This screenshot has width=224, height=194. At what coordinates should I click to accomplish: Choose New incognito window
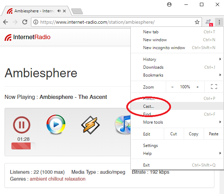(x=164, y=48)
